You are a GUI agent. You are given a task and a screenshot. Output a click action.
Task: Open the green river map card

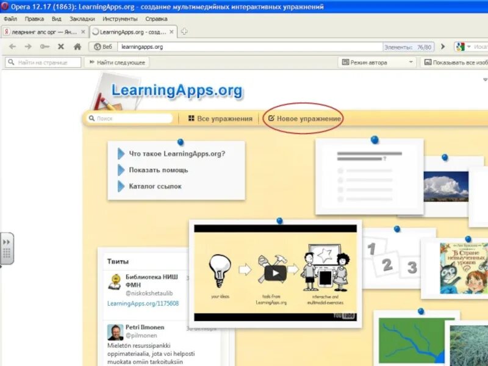point(413,340)
